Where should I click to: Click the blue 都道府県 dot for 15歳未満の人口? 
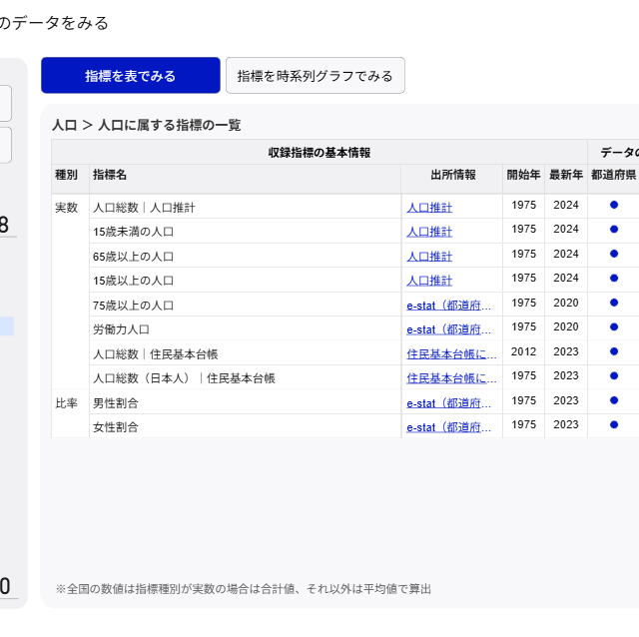(x=614, y=230)
